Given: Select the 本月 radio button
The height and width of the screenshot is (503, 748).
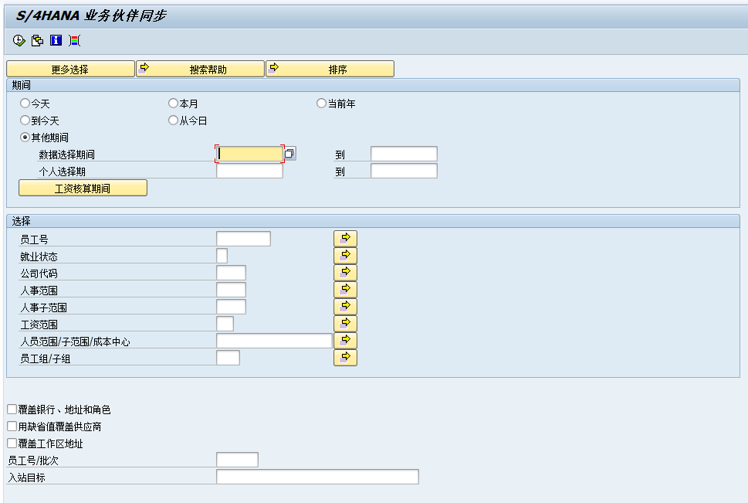Looking at the screenshot, I should (x=173, y=103).
